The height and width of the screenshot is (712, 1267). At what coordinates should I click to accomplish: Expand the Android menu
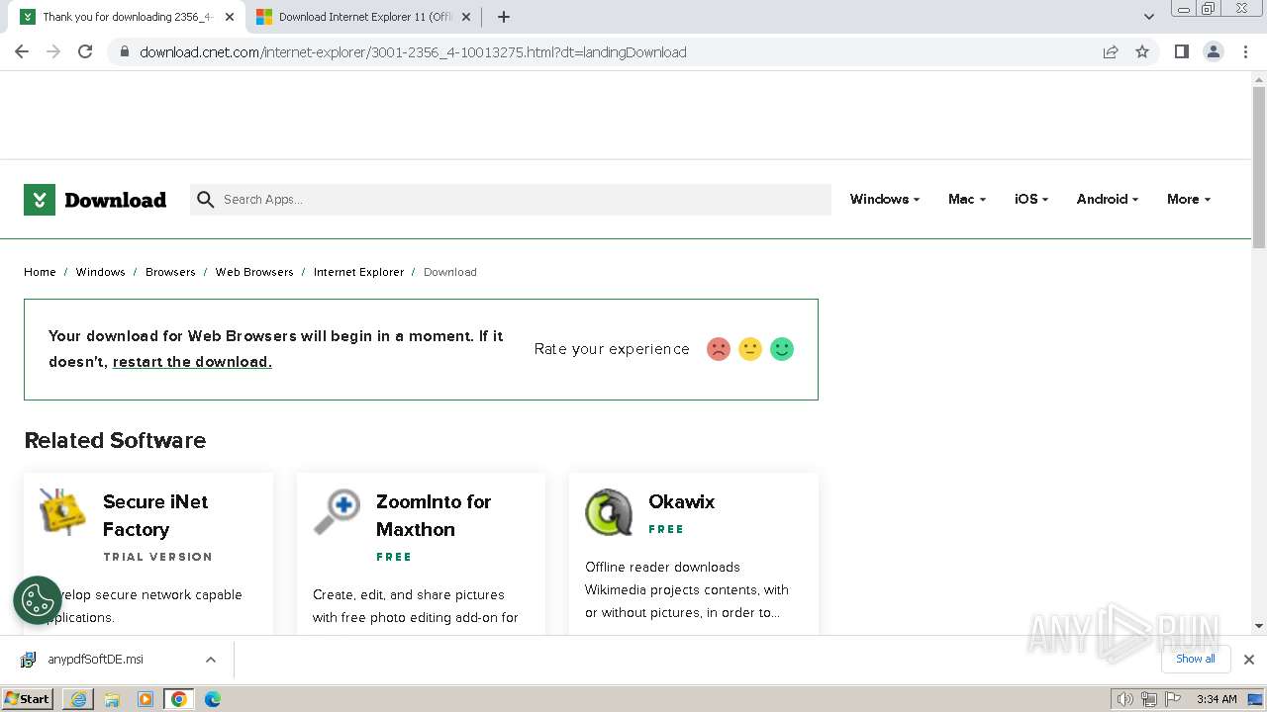pyautogui.click(x=1108, y=200)
